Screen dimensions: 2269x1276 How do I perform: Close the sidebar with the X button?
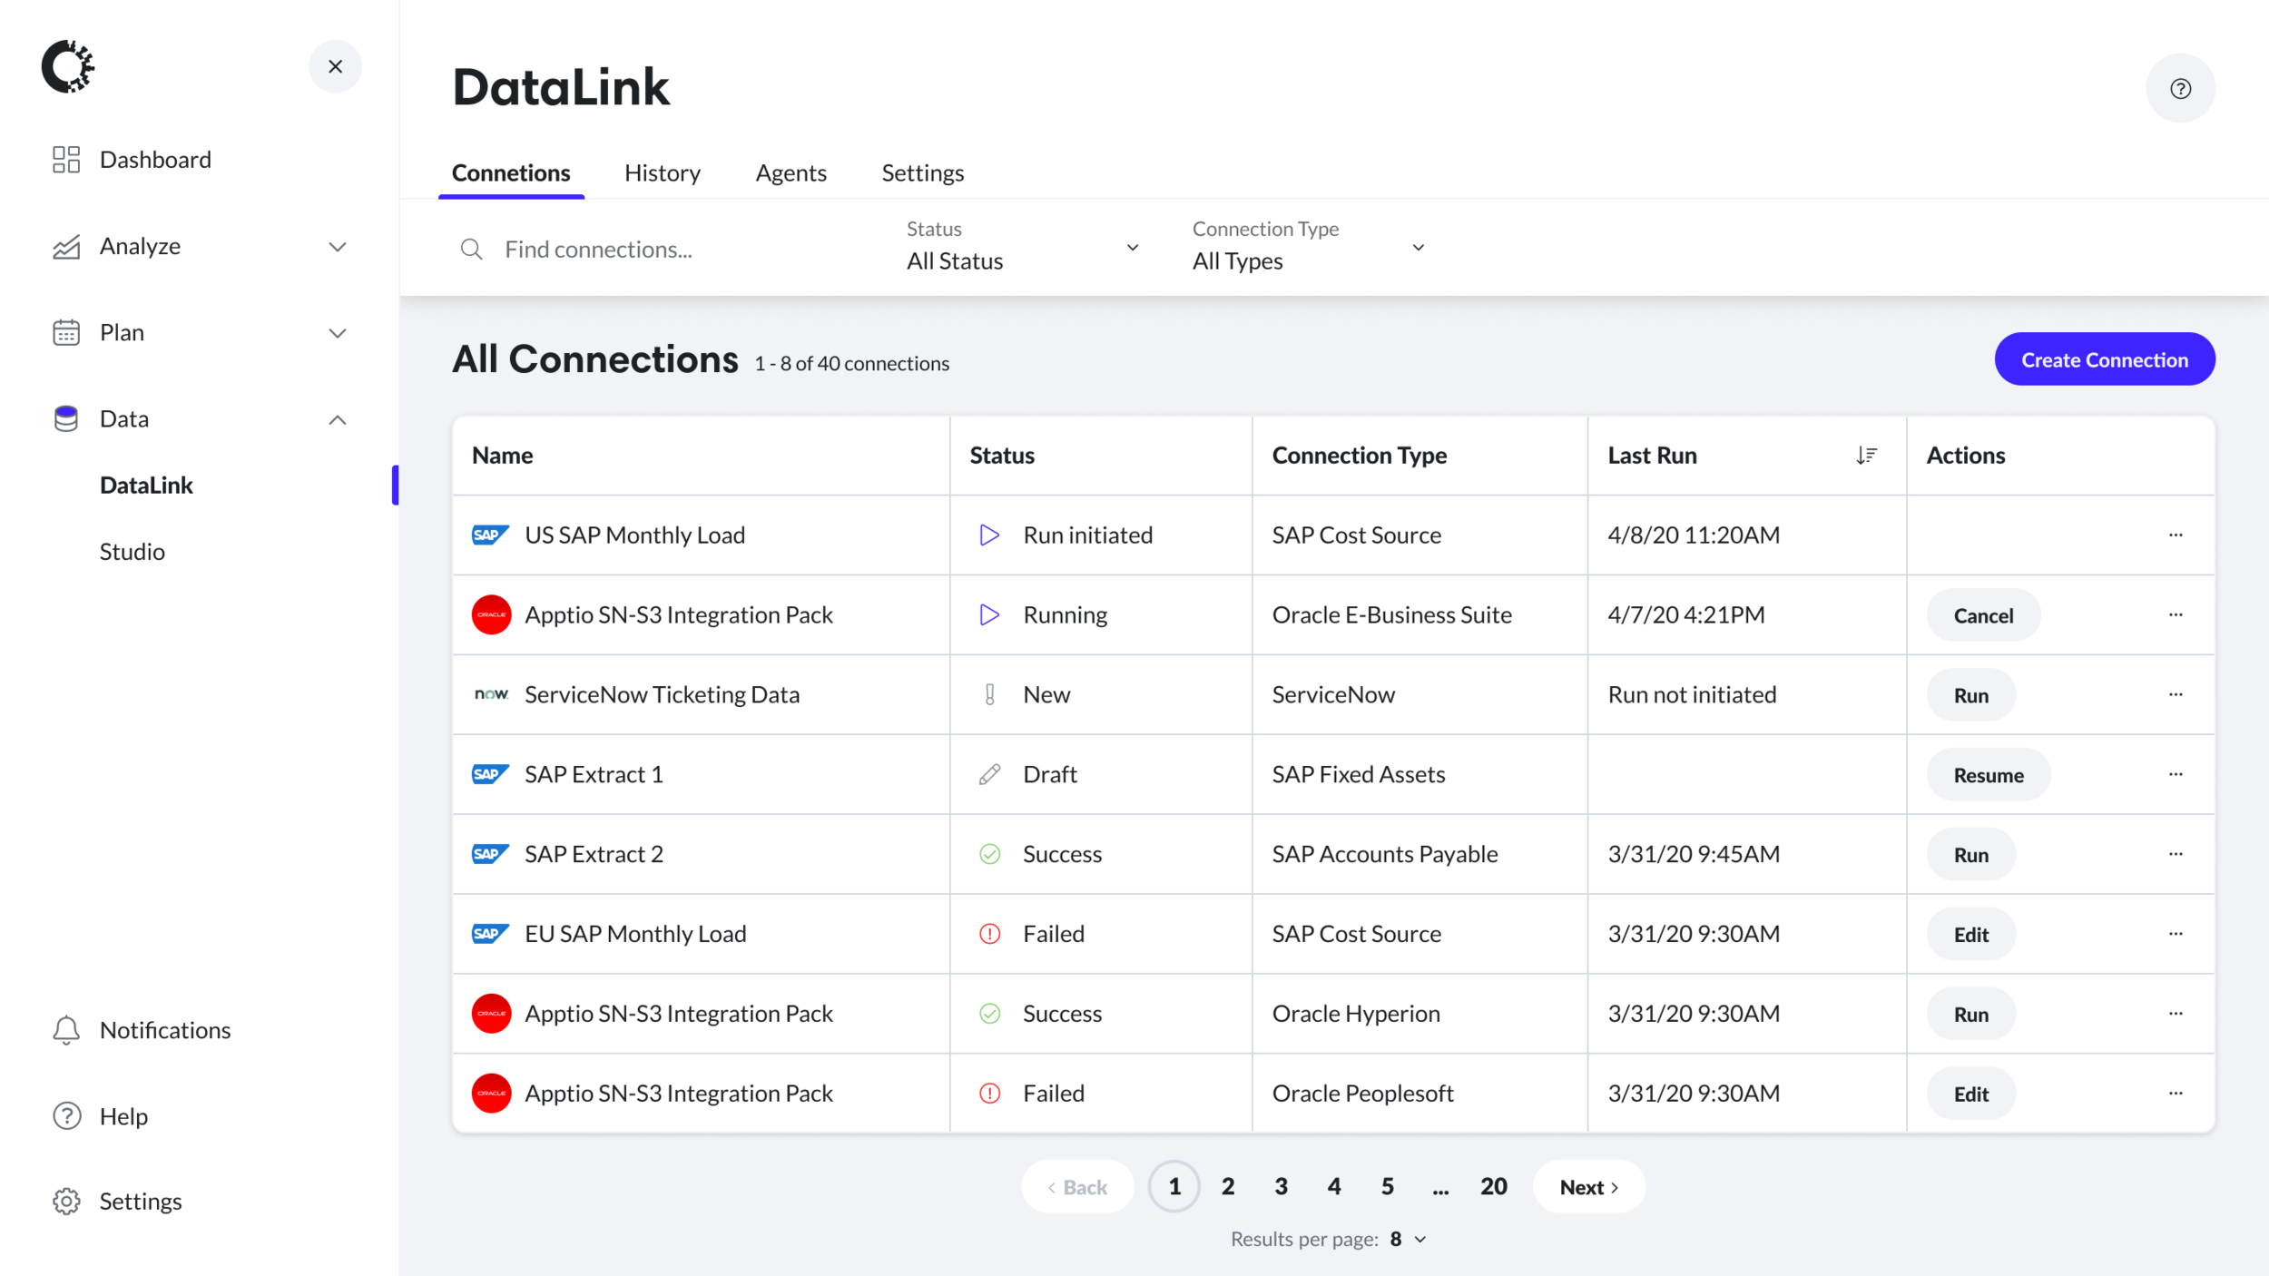(335, 66)
